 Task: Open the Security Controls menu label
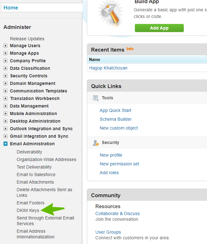[29, 76]
